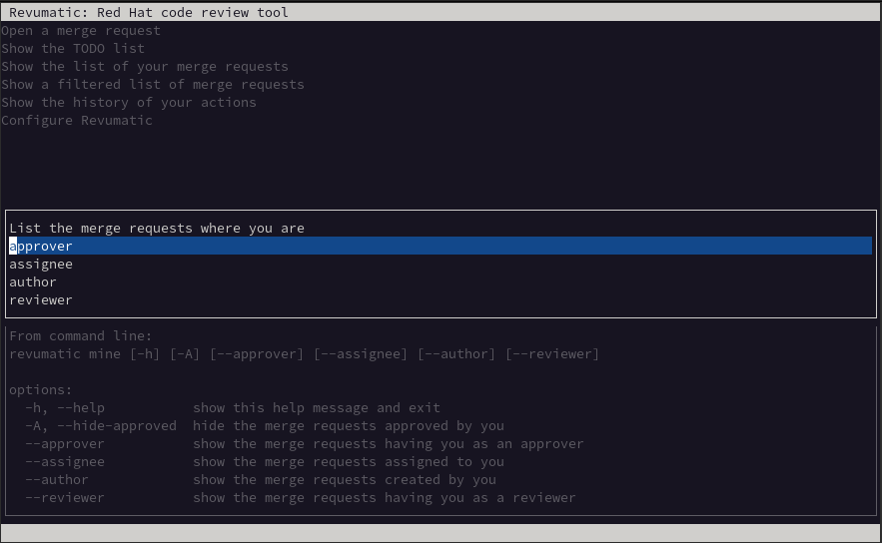This screenshot has width=882, height=543.
Task: Click the "From command line:" label
Action: [x=81, y=336]
